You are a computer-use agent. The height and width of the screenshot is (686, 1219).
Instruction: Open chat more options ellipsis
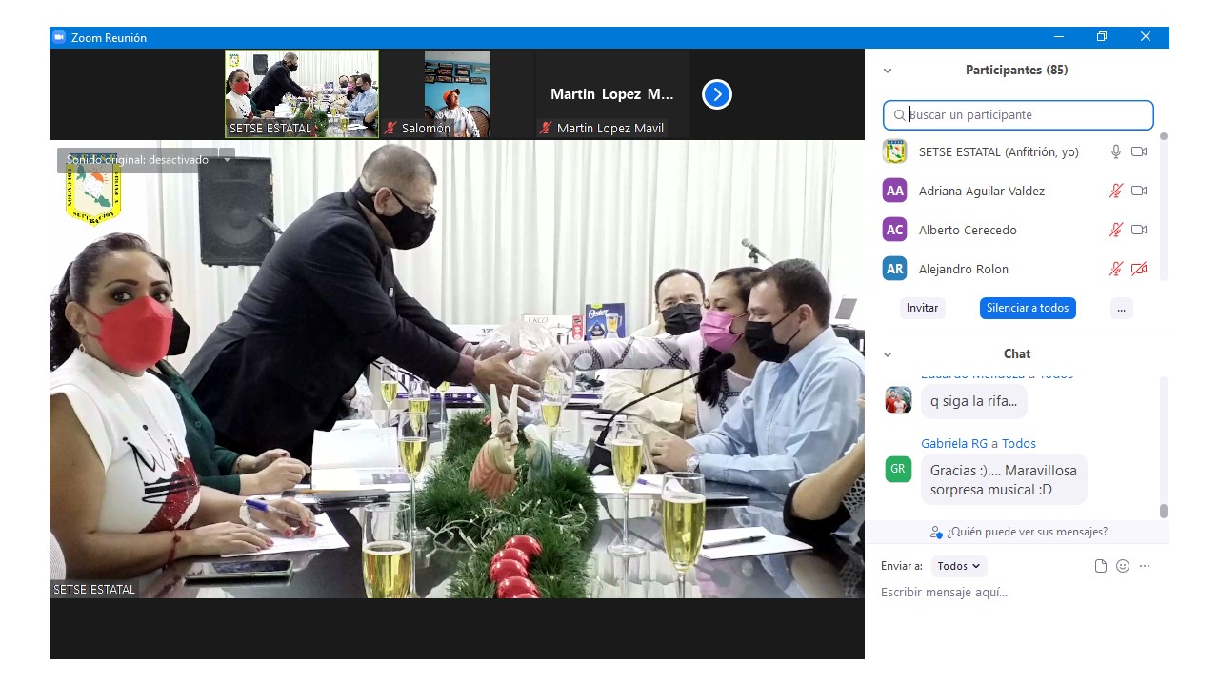click(1145, 566)
